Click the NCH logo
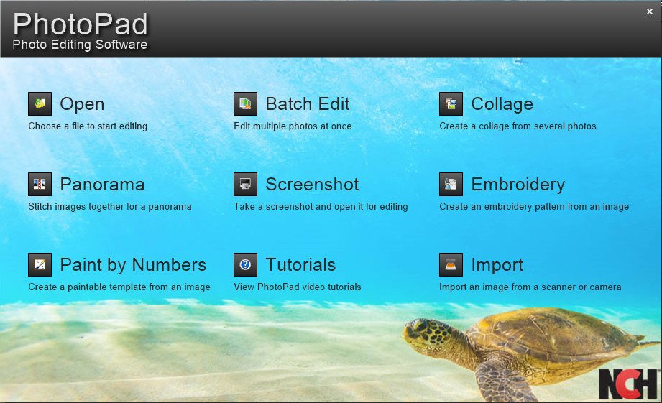Viewport: 662px width, 403px height. click(628, 383)
